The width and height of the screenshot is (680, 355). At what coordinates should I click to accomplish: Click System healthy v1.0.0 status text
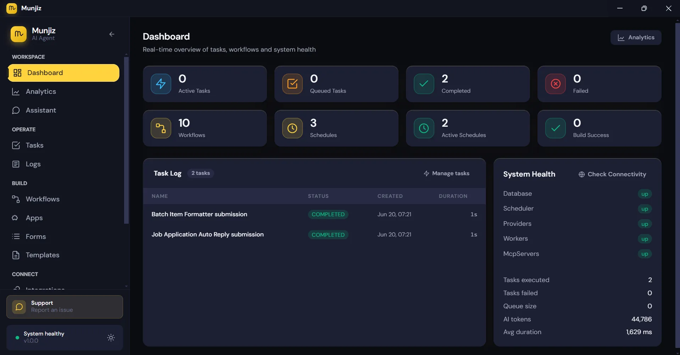click(x=44, y=337)
